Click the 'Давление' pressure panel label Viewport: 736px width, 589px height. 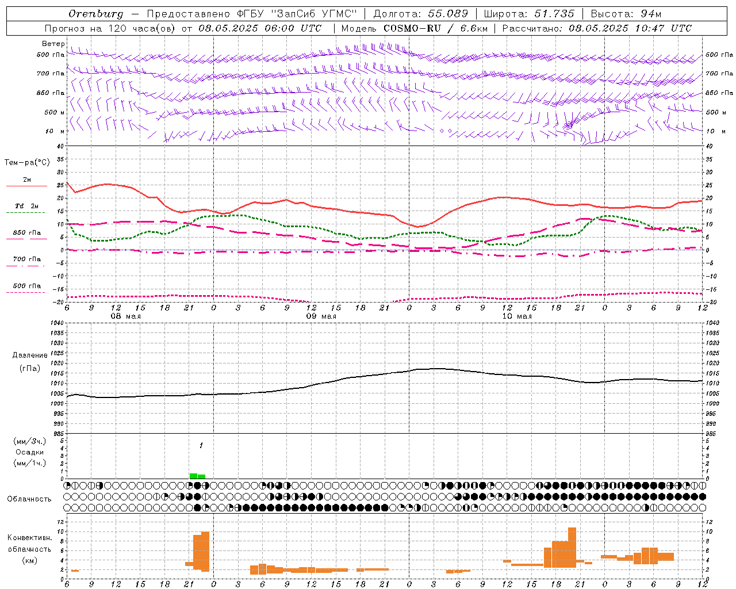[30, 355]
